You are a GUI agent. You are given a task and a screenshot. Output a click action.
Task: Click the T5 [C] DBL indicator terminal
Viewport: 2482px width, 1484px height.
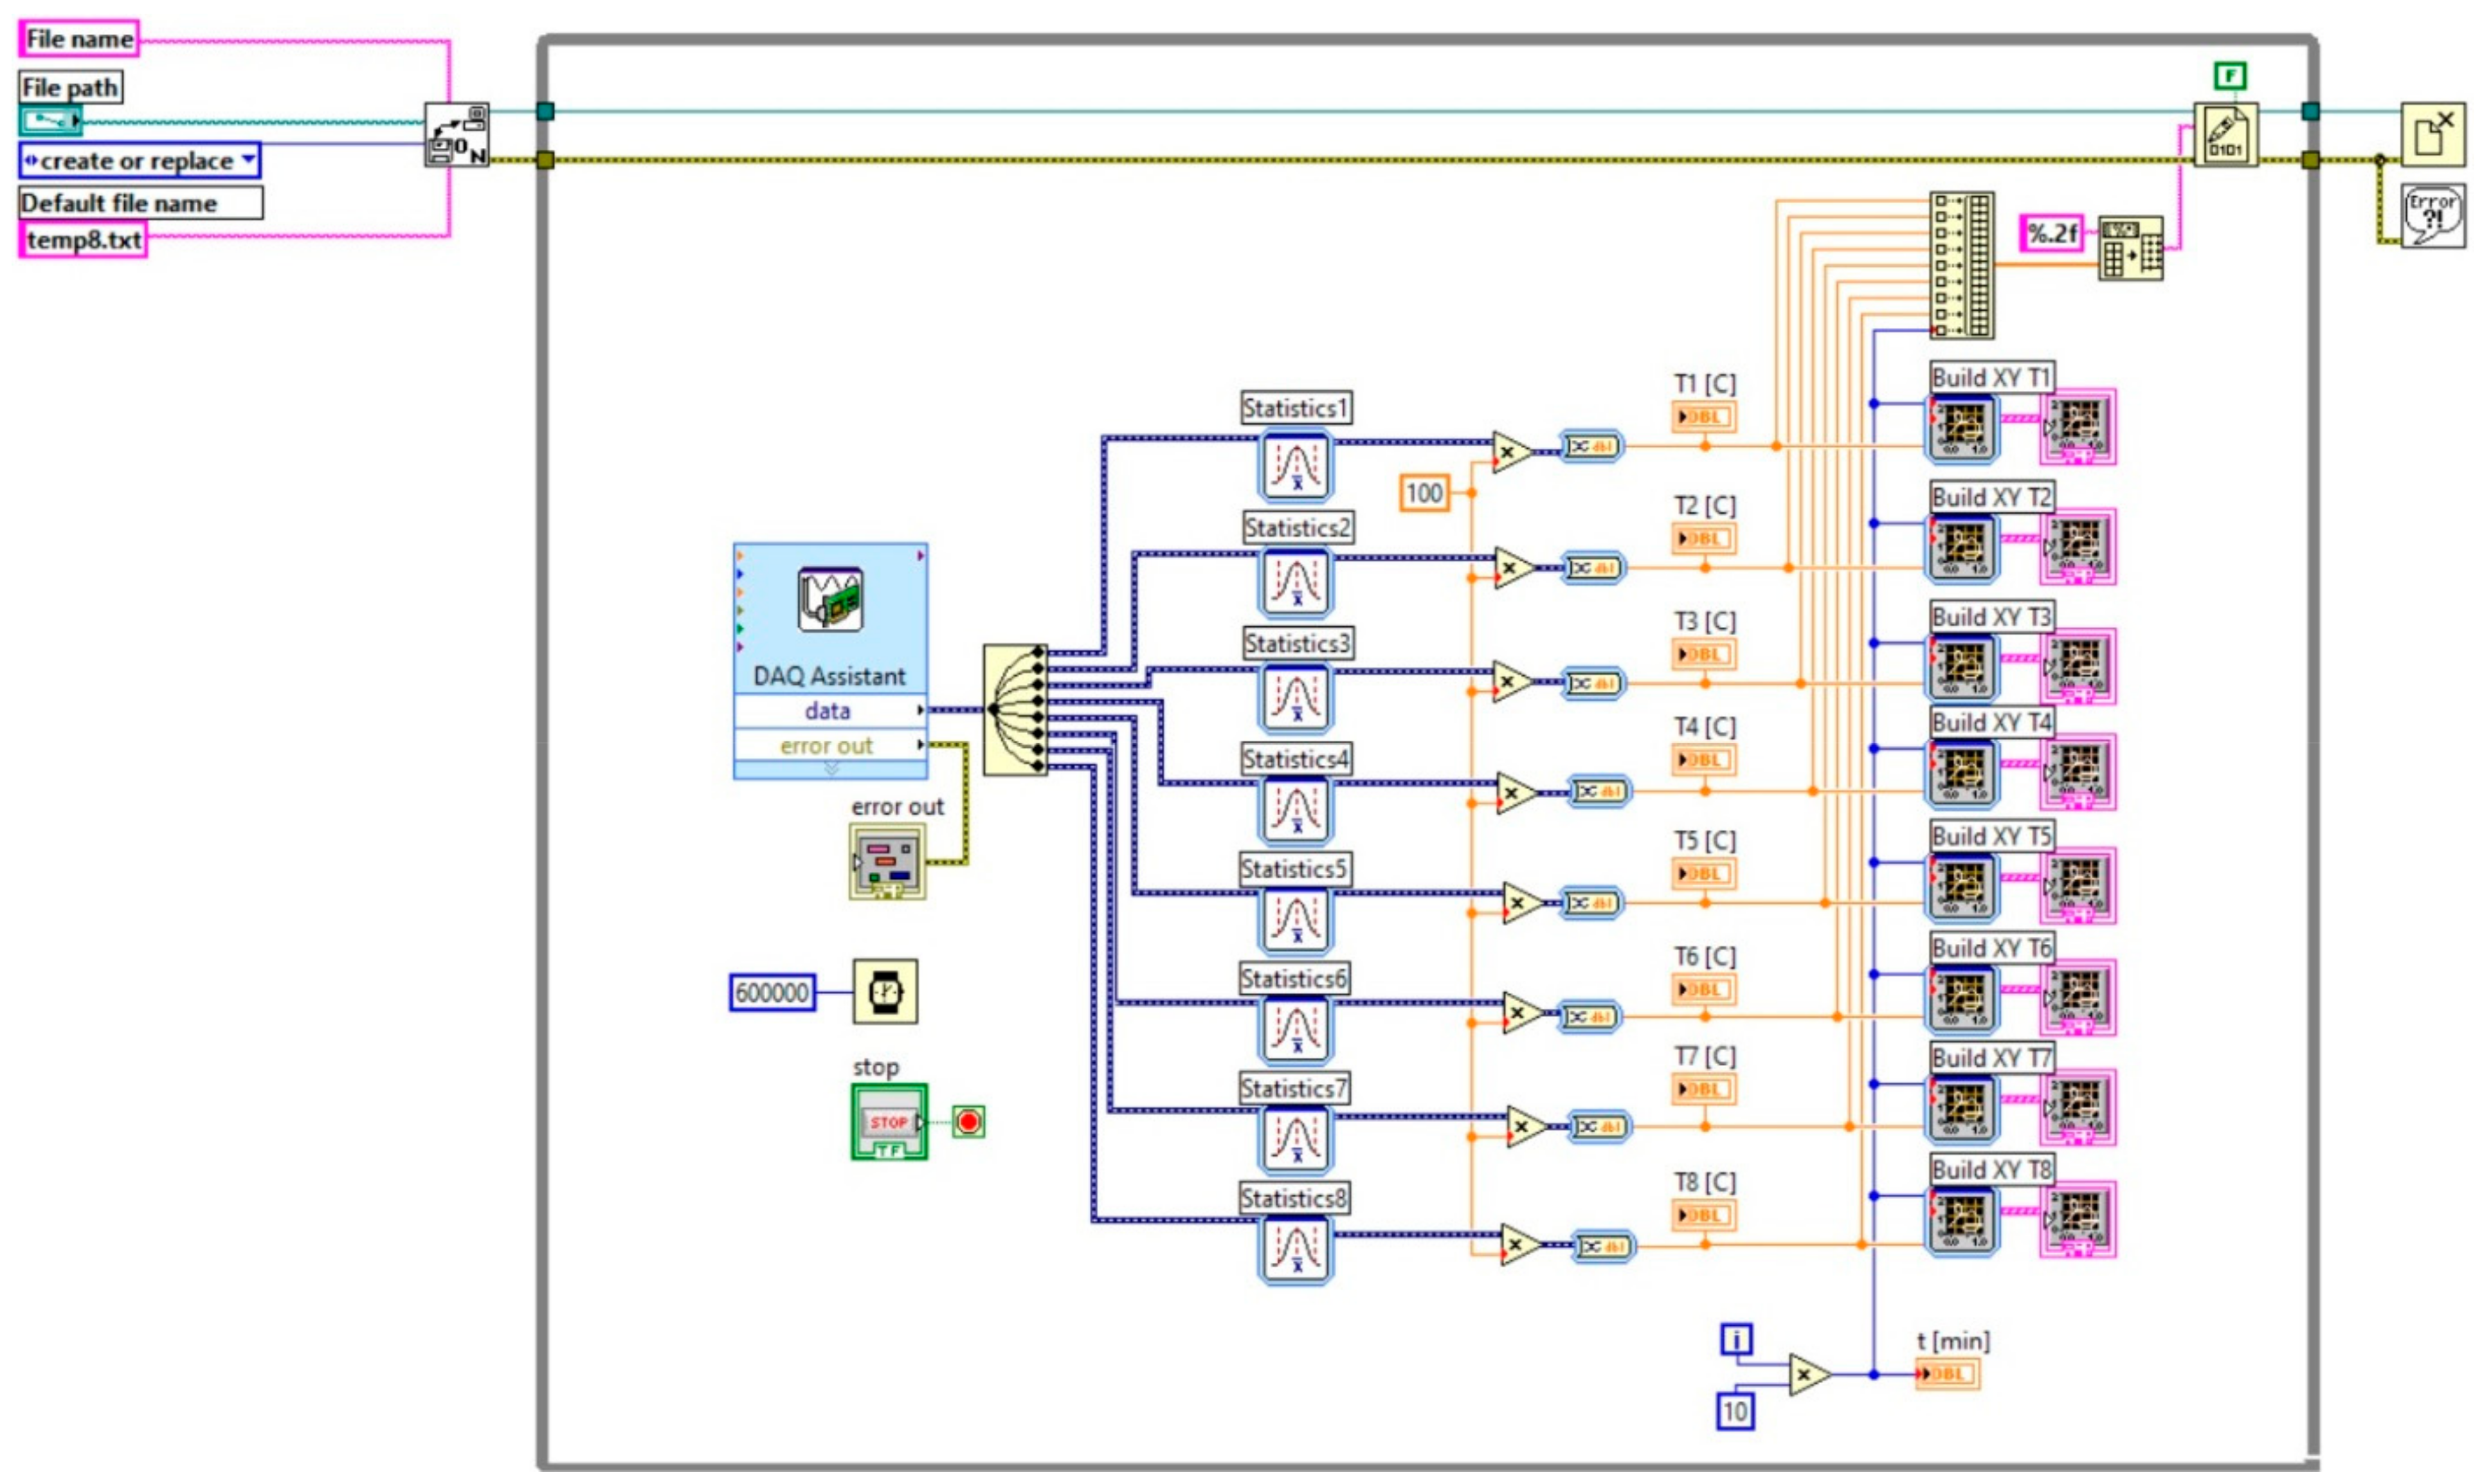(x=1703, y=874)
